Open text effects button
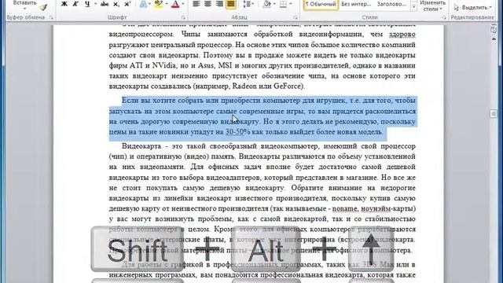The height and width of the screenshot is (283, 503). (x=143, y=4)
